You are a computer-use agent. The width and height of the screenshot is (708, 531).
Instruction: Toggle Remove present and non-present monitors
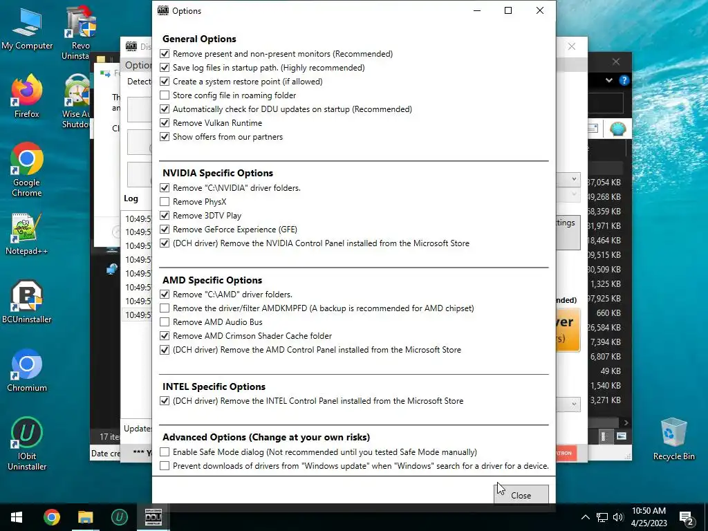tap(165, 54)
